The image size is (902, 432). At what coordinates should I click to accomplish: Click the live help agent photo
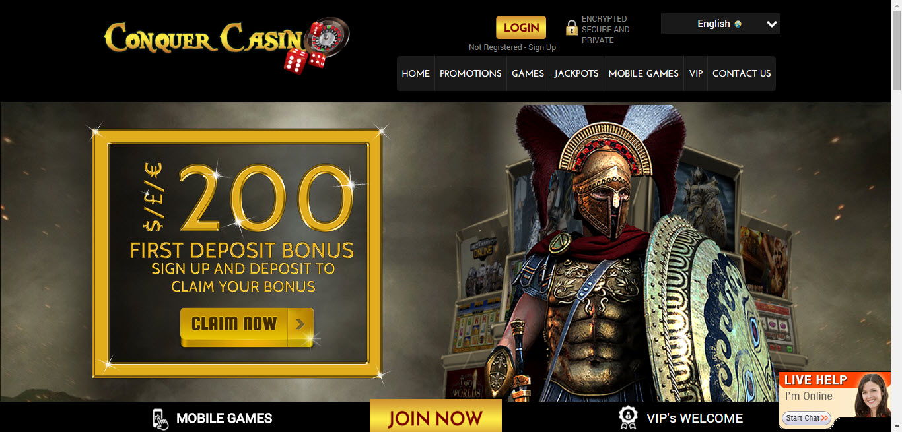click(872, 396)
